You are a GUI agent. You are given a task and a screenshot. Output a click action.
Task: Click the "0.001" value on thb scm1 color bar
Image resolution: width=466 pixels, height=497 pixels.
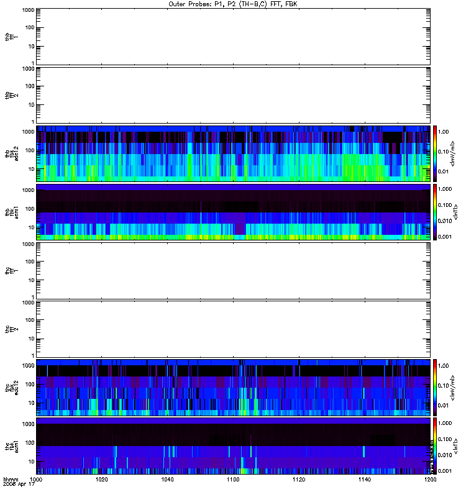point(444,237)
